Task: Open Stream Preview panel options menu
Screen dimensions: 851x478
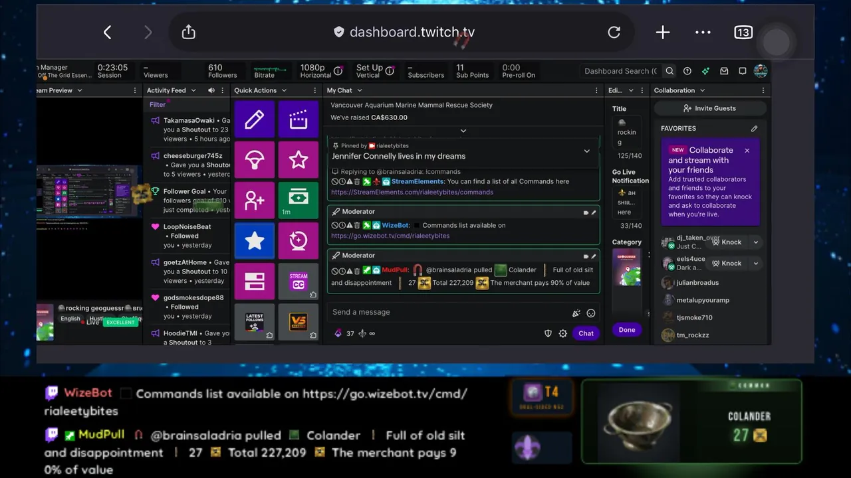Action: (136, 90)
